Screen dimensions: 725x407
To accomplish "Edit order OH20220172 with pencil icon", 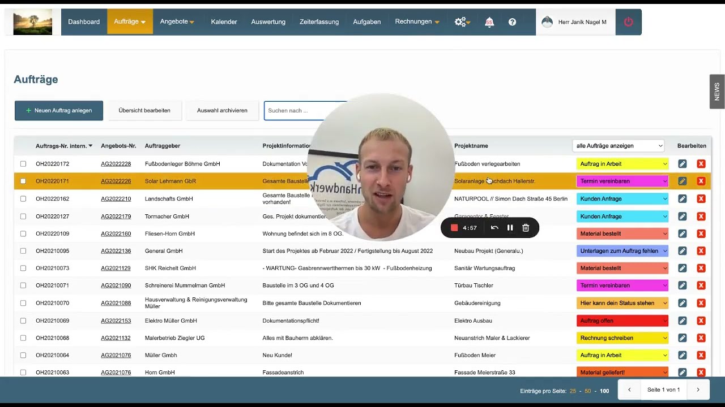I will coord(683,164).
